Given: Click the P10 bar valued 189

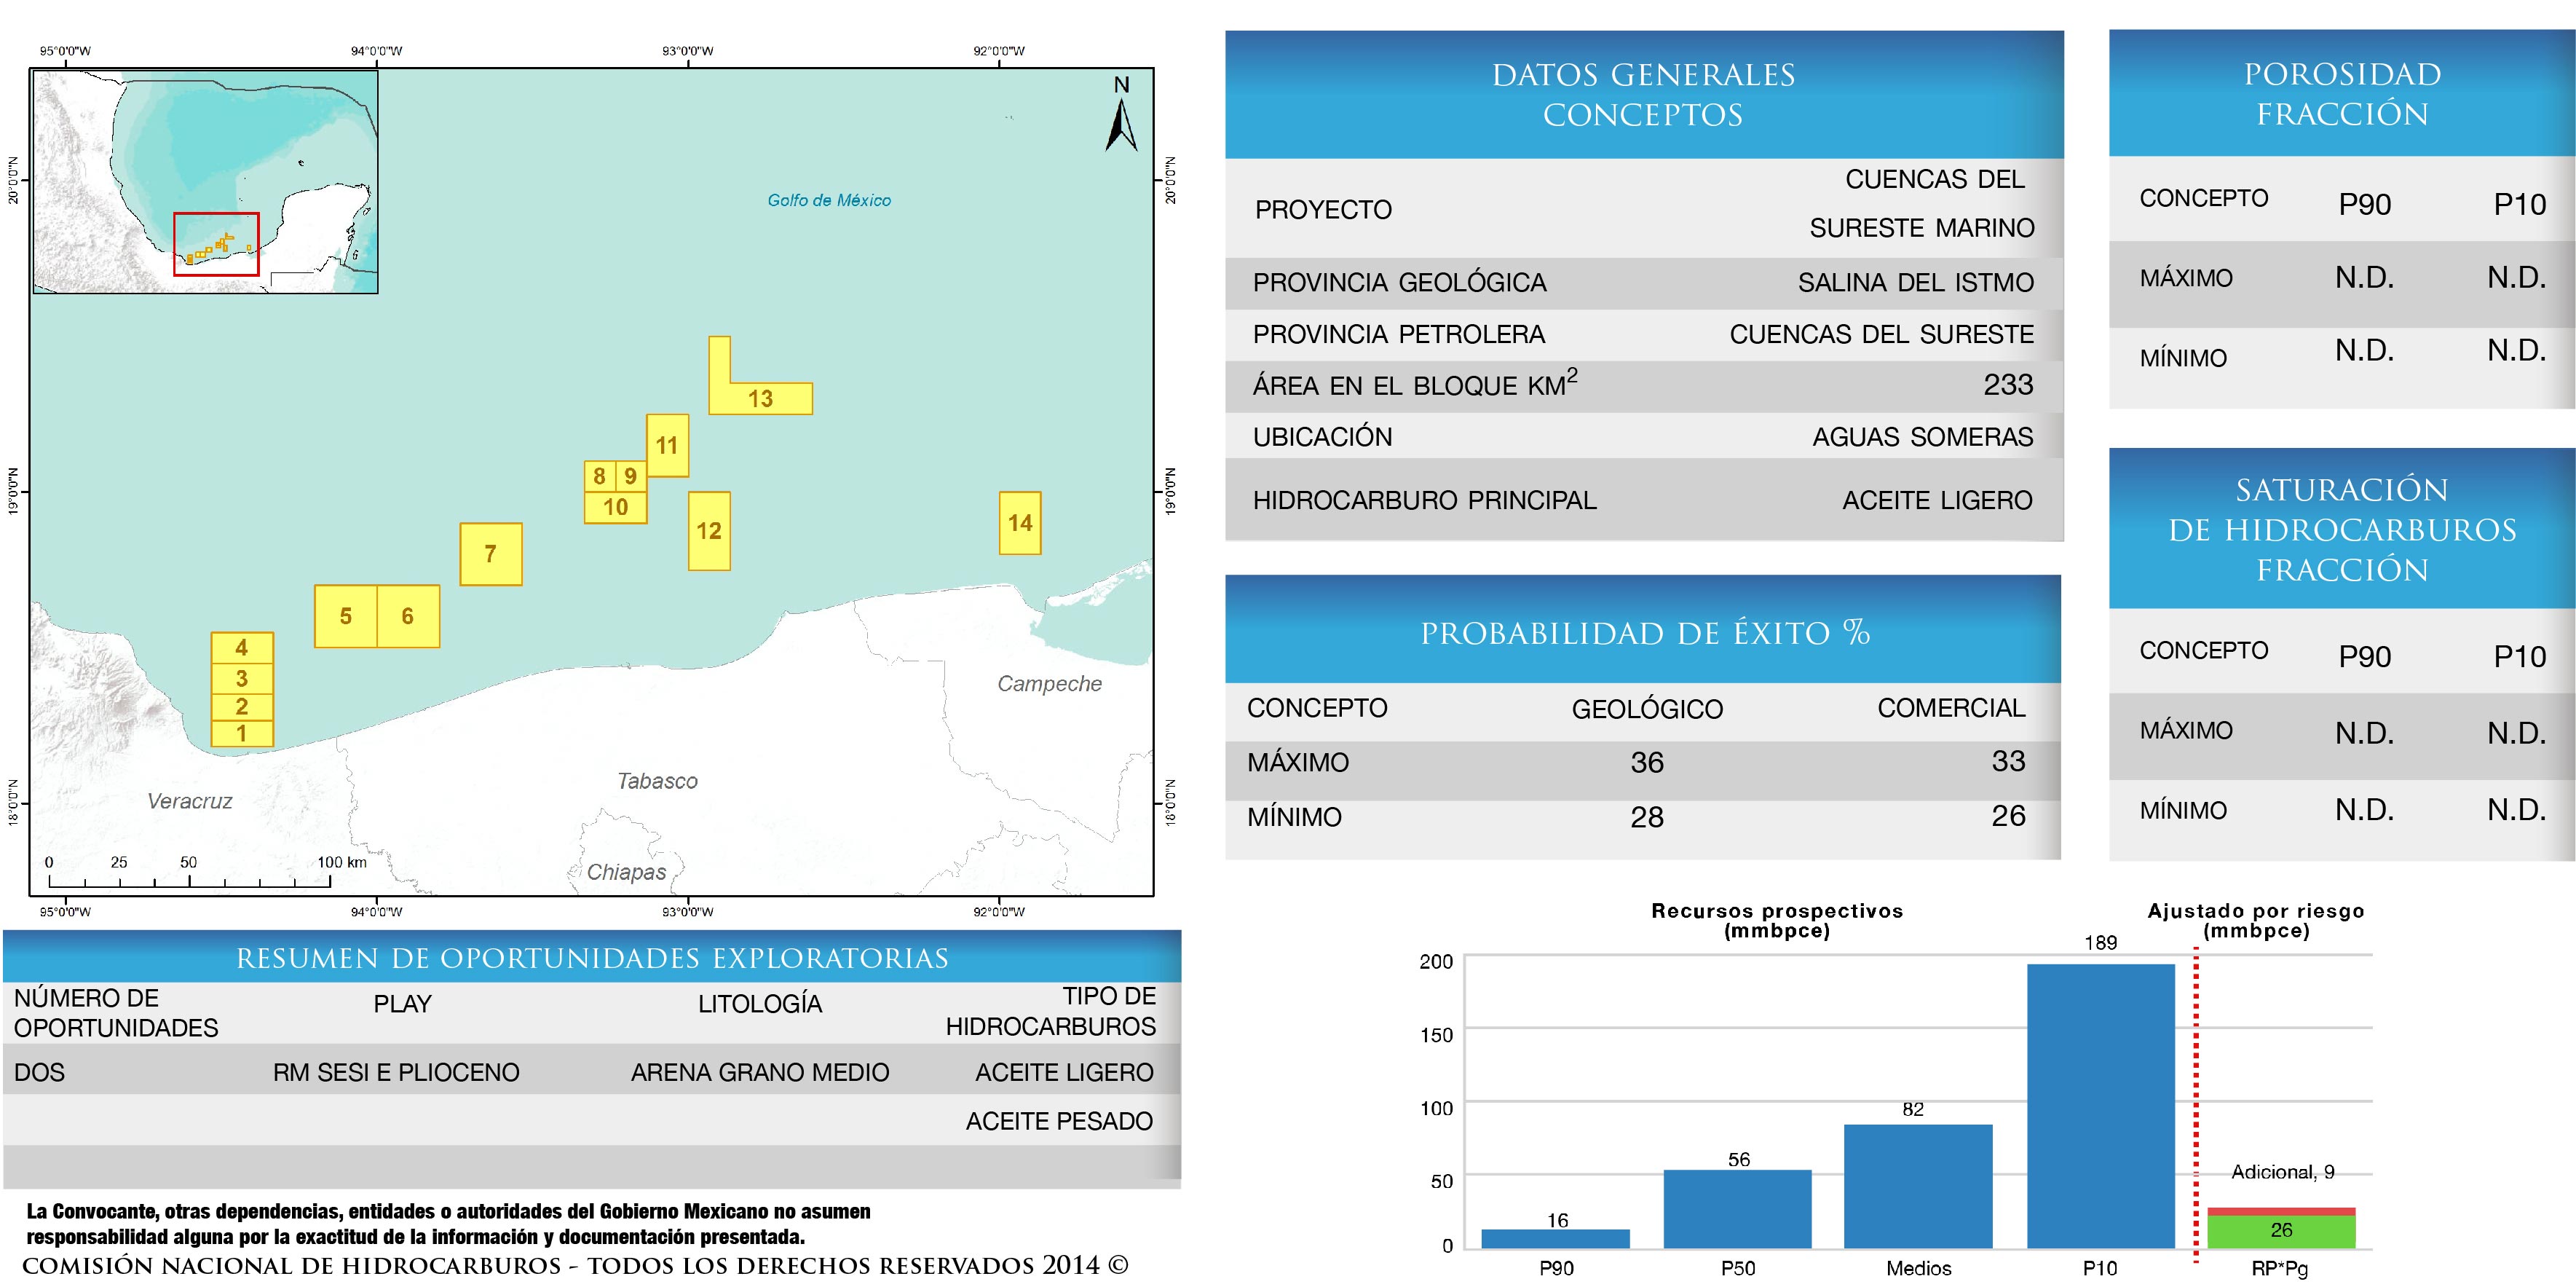Looking at the screenshot, I should coord(2101,1106).
